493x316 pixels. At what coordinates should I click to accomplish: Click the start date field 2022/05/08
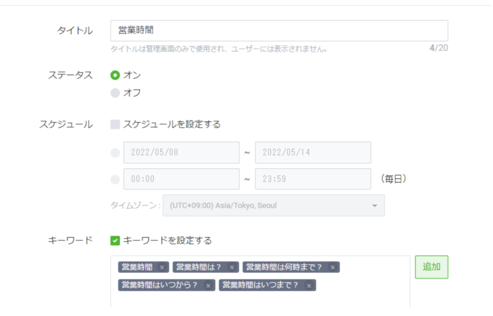point(182,153)
